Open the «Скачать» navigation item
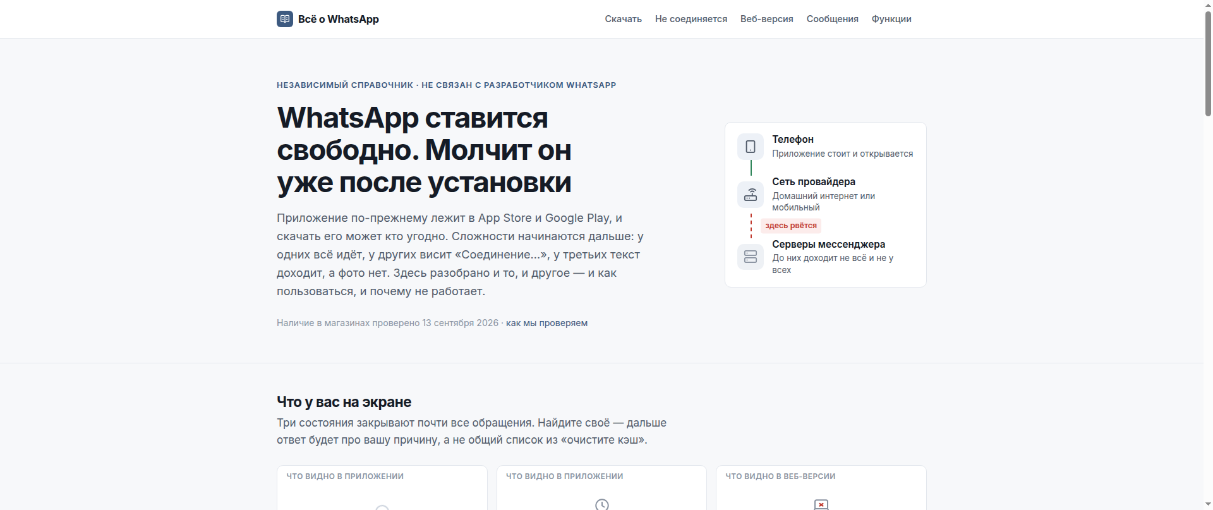Screen dimensions: 1213x510 [623, 19]
